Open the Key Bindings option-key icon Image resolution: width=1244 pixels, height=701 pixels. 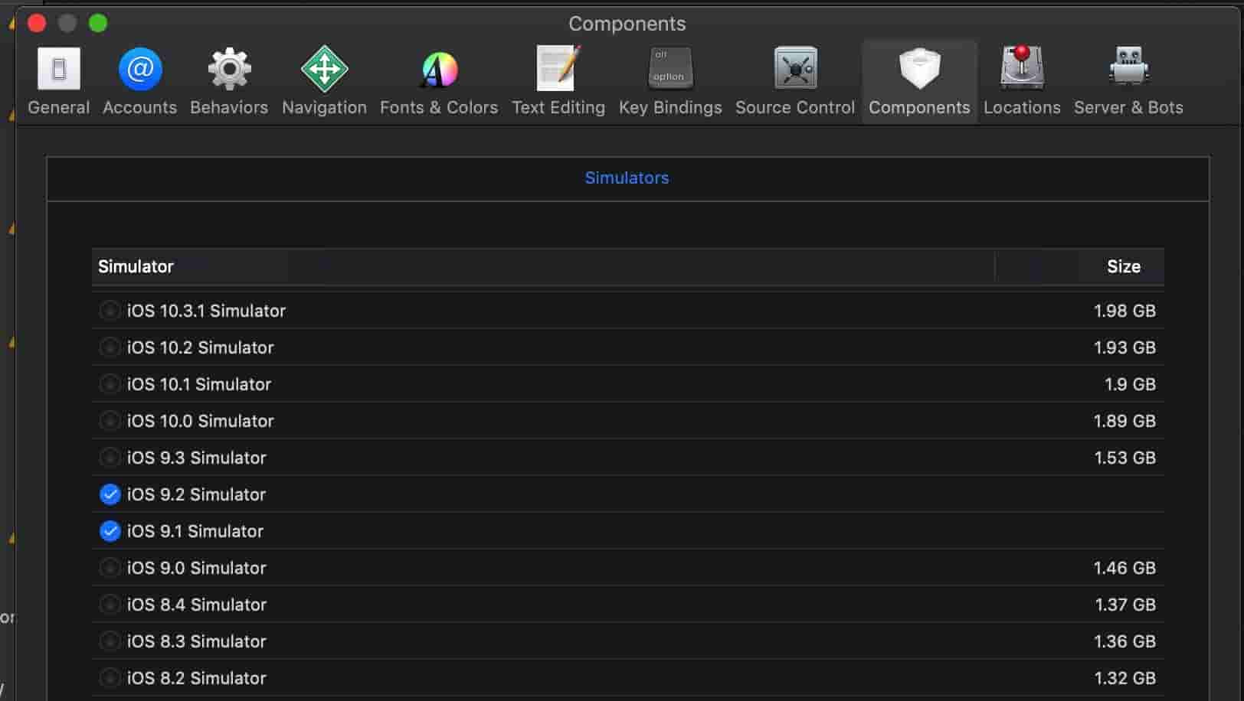pyautogui.click(x=670, y=69)
